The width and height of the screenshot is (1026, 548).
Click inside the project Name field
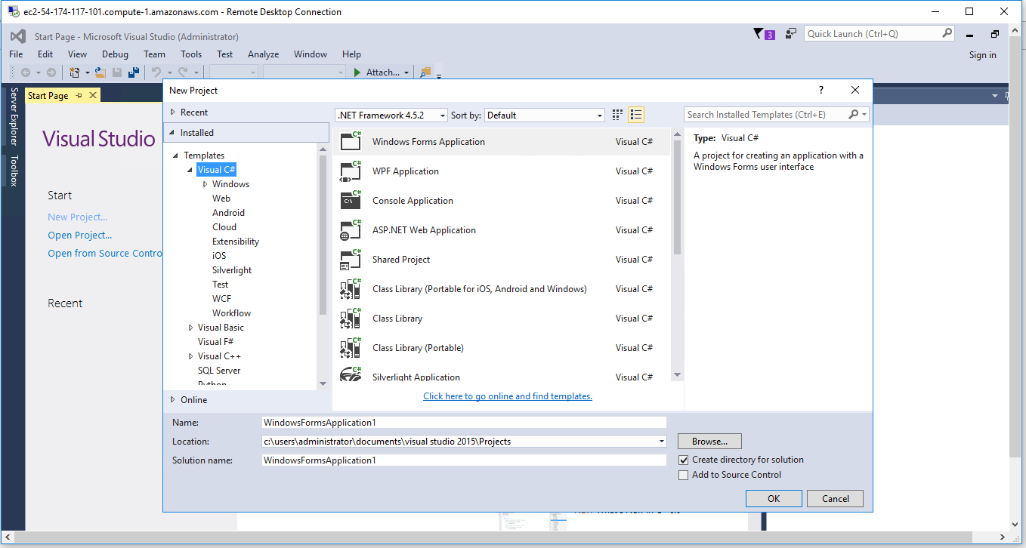click(x=463, y=422)
